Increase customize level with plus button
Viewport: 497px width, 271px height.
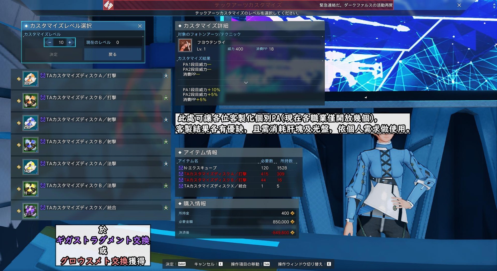point(70,42)
